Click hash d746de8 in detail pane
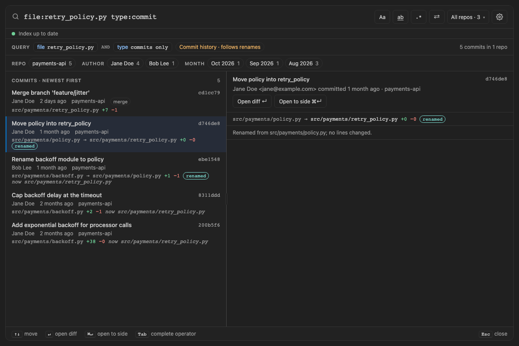This screenshot has height=346, width=519. [x=496, y=79]
